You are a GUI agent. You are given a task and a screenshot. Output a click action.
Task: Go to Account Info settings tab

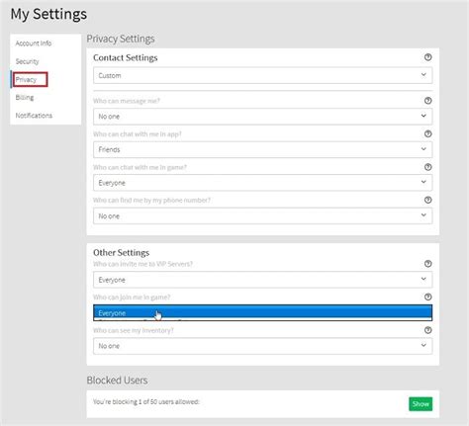[x=34, y=43]
